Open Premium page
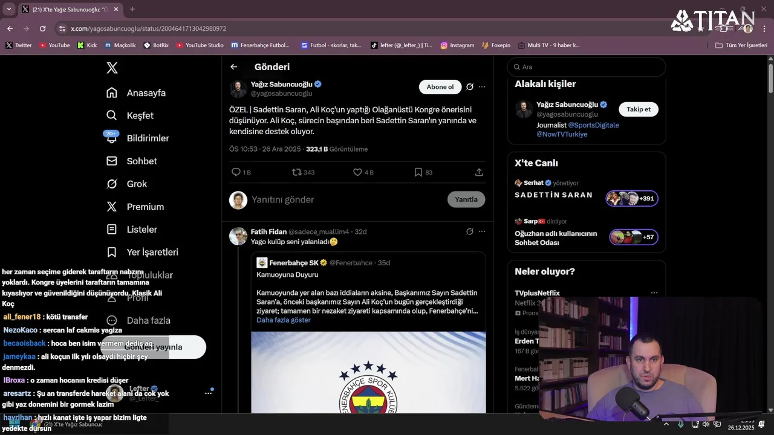 coord(135,207)
